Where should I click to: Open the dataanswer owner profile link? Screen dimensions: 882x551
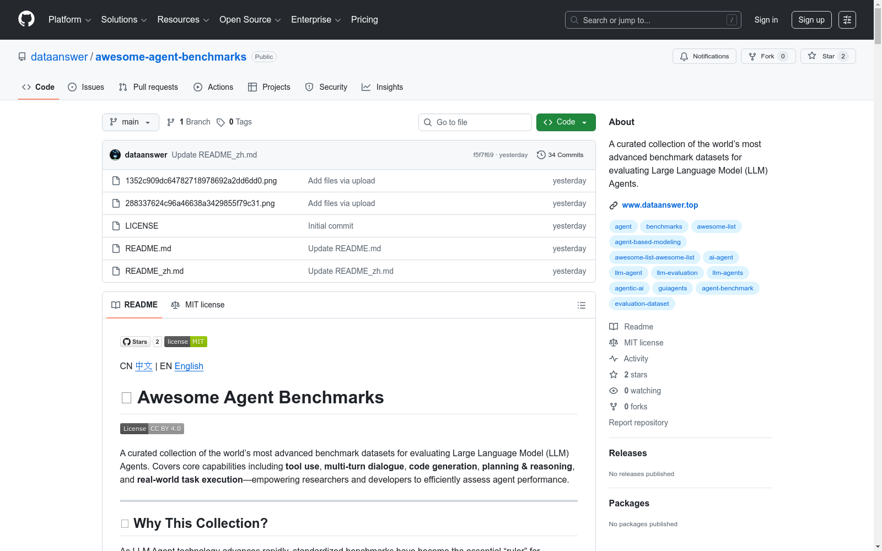click(x=60, y=57)
